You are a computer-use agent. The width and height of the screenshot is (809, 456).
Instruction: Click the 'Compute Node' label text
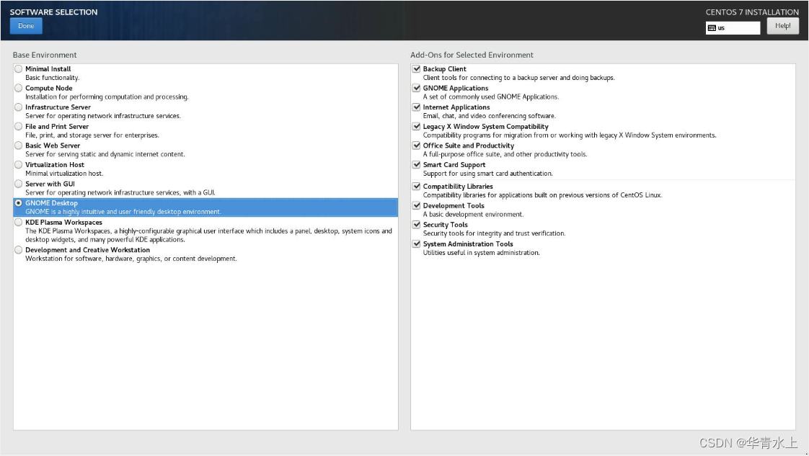click(x=49, y=88)
